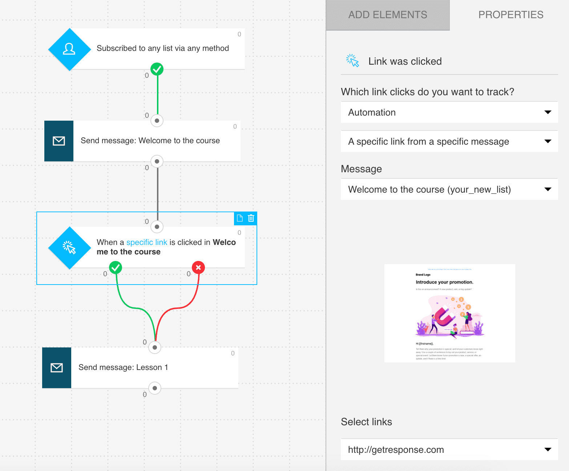
Task: Switch to the PROPERTIES tab
Action: coord(511,15)
